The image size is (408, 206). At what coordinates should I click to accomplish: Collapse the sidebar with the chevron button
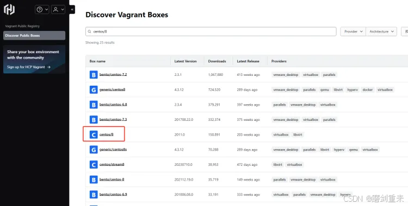[x=72, y=10]
